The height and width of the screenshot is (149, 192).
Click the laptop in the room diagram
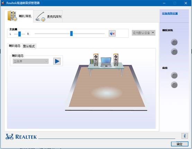(106, 62)
